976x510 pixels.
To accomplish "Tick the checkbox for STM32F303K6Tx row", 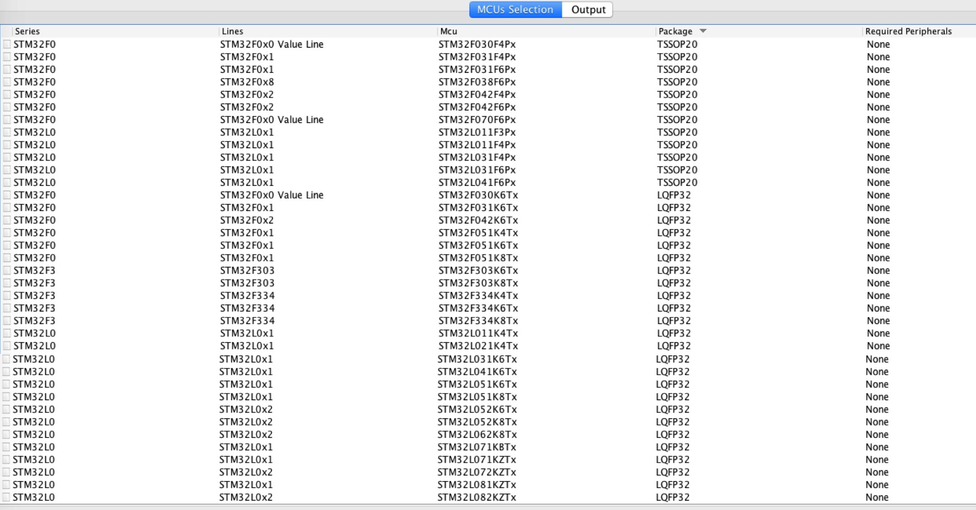I will (x=7, y=270).
